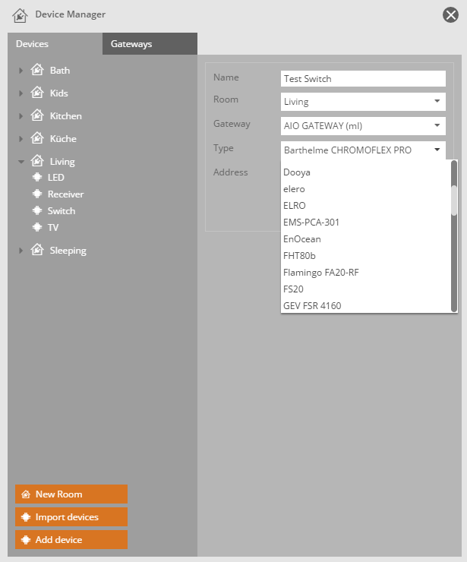Expand the Kitchen room tree node

pos(21,116)
